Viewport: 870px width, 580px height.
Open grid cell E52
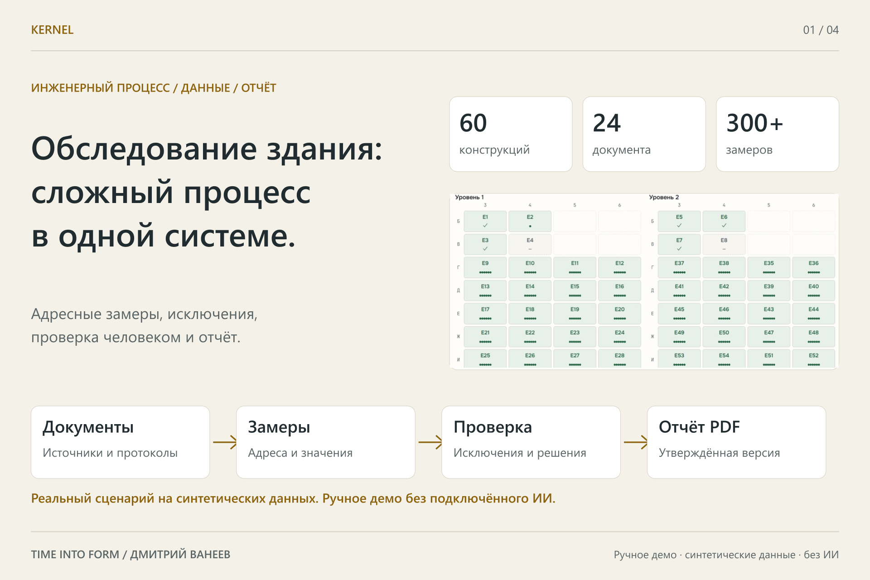tap(813, 359)
